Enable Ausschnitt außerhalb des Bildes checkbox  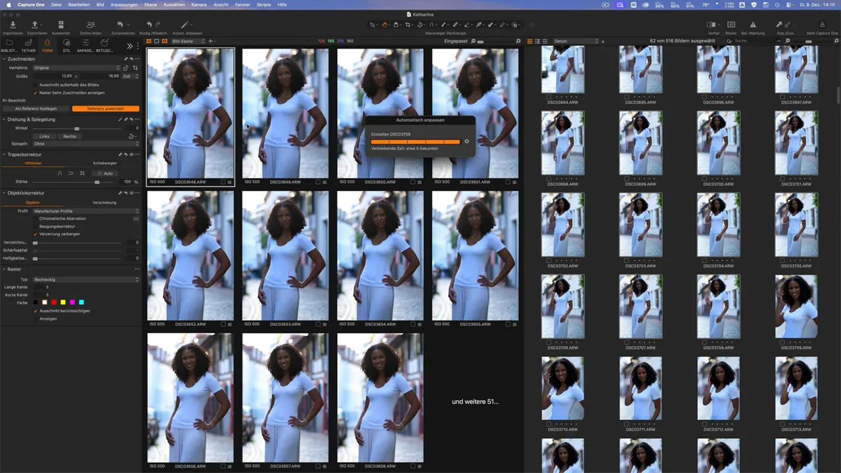tap(35, 85)
